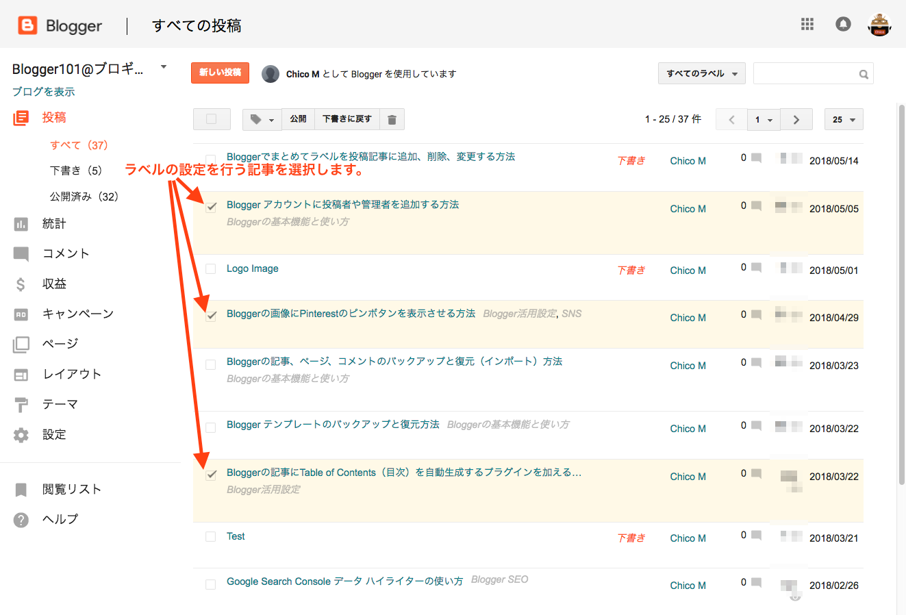Viewport: 906px width, 615px height.
Task: Show すべて (37) posts
Action: 79,145
